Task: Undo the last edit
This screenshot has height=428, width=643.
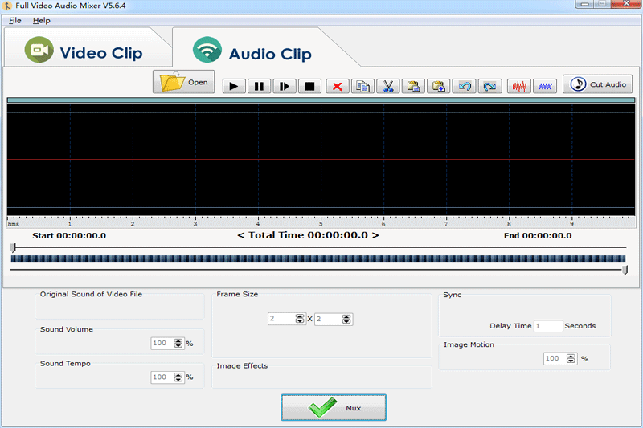Action: click(465, 86)
